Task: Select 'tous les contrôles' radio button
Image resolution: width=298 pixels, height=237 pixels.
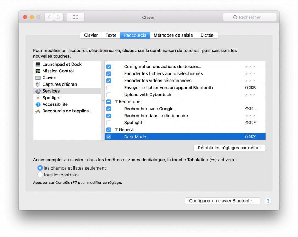Action: [40, 175]
